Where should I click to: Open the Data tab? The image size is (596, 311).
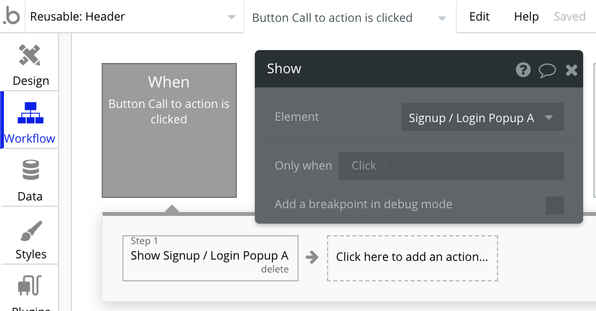[x=30, y=180]
